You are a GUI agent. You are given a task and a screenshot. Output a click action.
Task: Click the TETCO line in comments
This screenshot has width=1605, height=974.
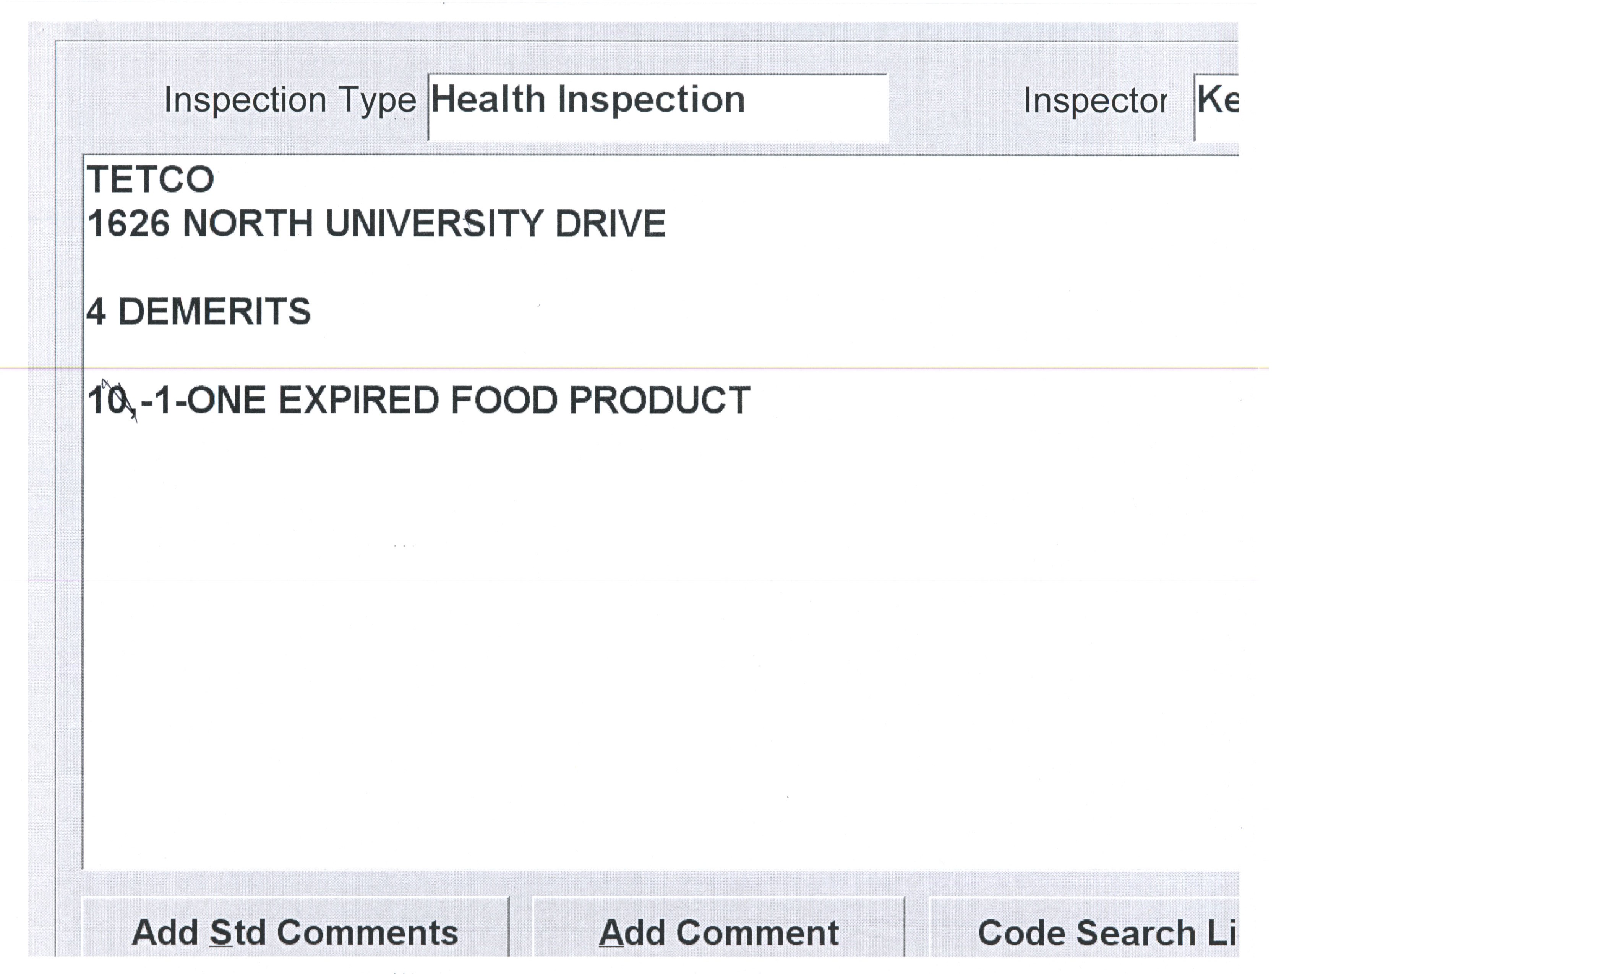(x=151, y=180)
